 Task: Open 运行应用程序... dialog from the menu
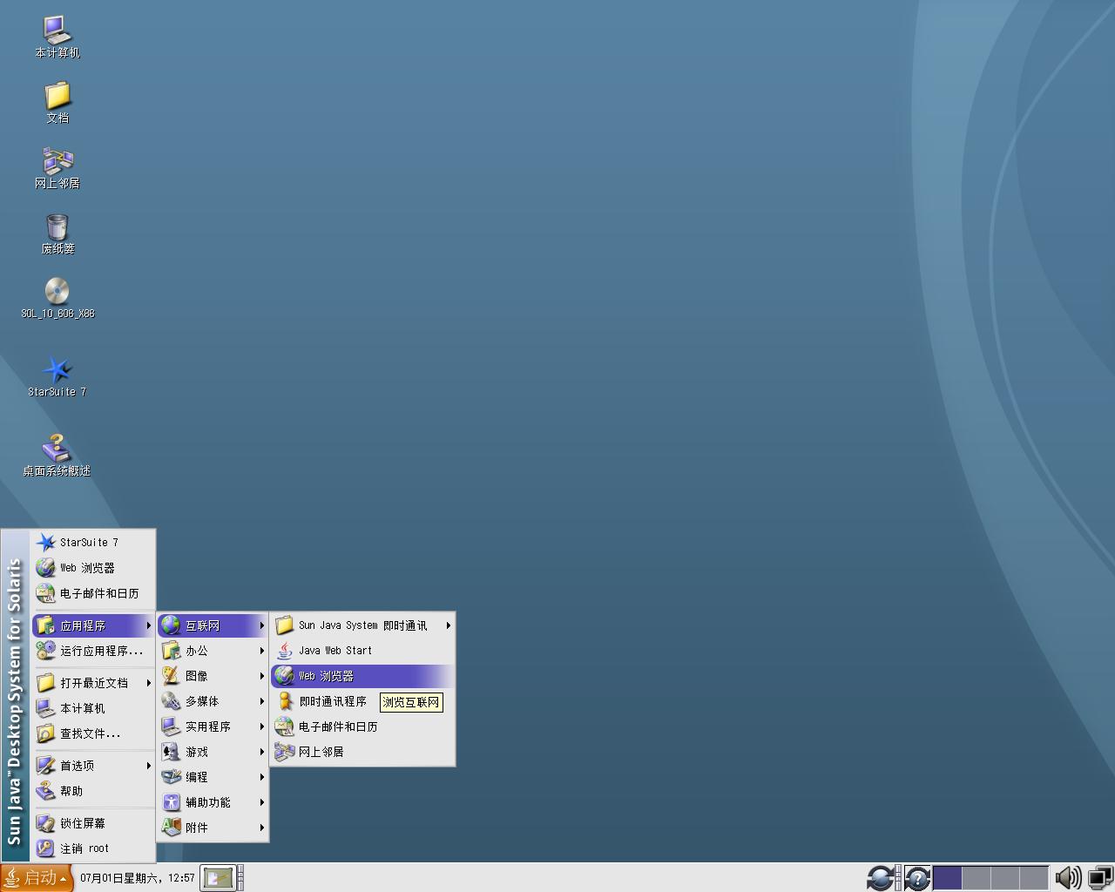coord(94,651)
